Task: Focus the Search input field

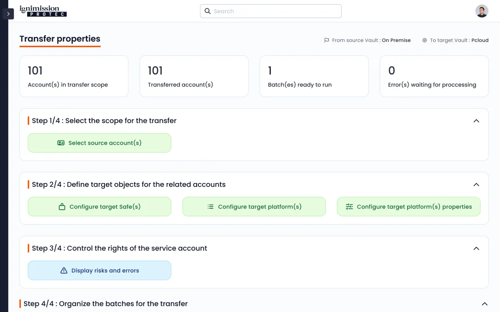Action: [x=275, y=11]
